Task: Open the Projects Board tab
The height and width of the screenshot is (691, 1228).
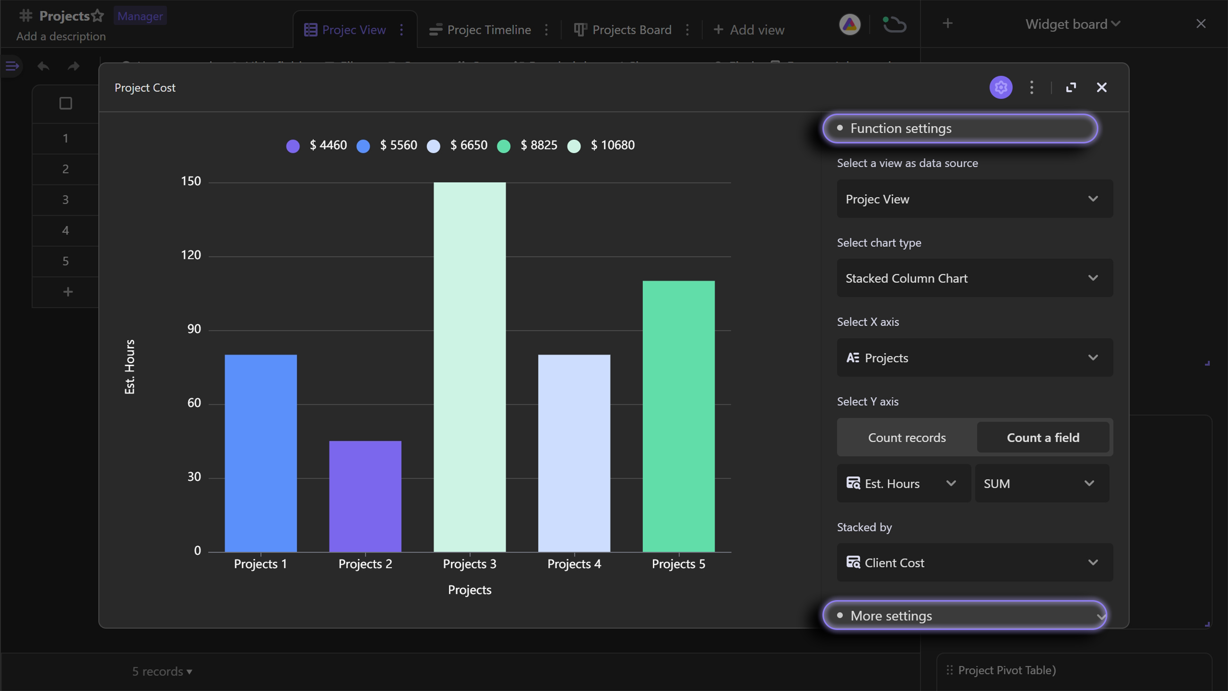Action: pos(631,29)
